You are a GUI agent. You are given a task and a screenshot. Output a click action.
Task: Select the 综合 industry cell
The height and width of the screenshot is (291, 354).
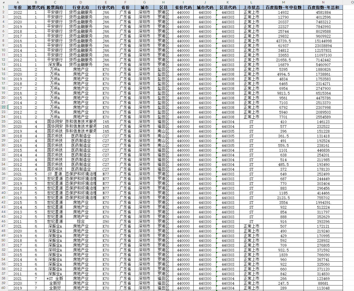pos(81,222)
